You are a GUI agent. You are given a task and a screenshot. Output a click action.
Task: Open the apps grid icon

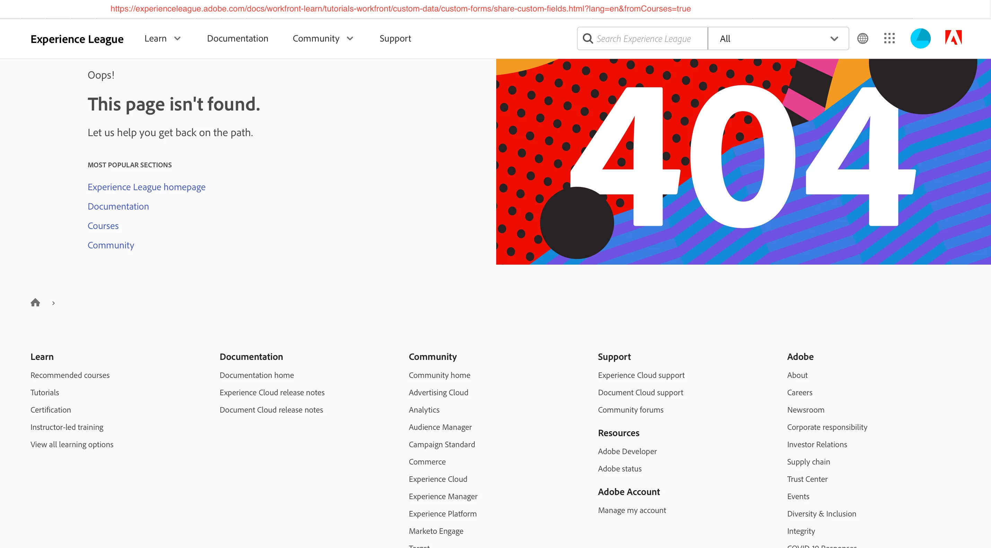coord(889,38)
